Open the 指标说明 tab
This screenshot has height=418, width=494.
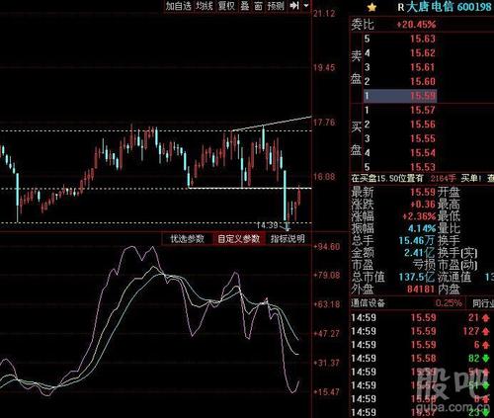tap(288, 239)
